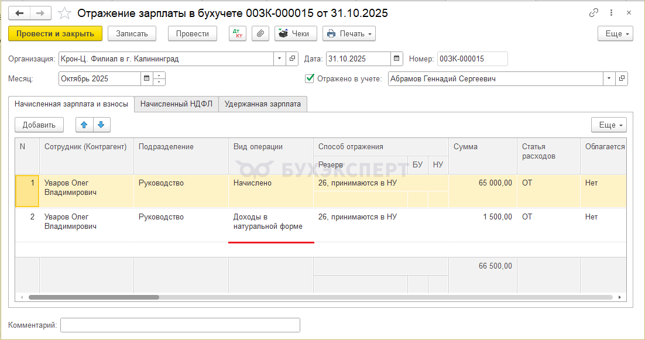645x340 pixels.
Task: Select the 1 500,00 amount cell
Action: (x=482, y=225)
